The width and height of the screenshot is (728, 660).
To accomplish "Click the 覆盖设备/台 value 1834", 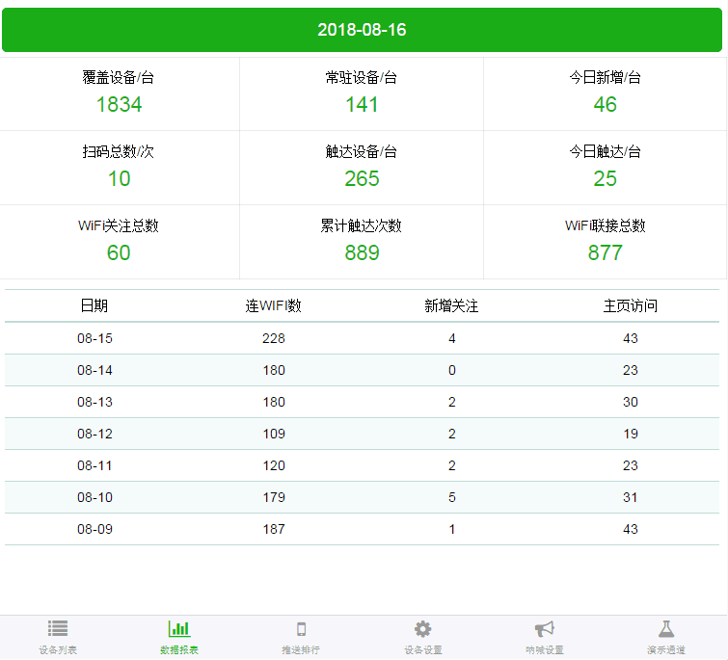I will (119, 104).
